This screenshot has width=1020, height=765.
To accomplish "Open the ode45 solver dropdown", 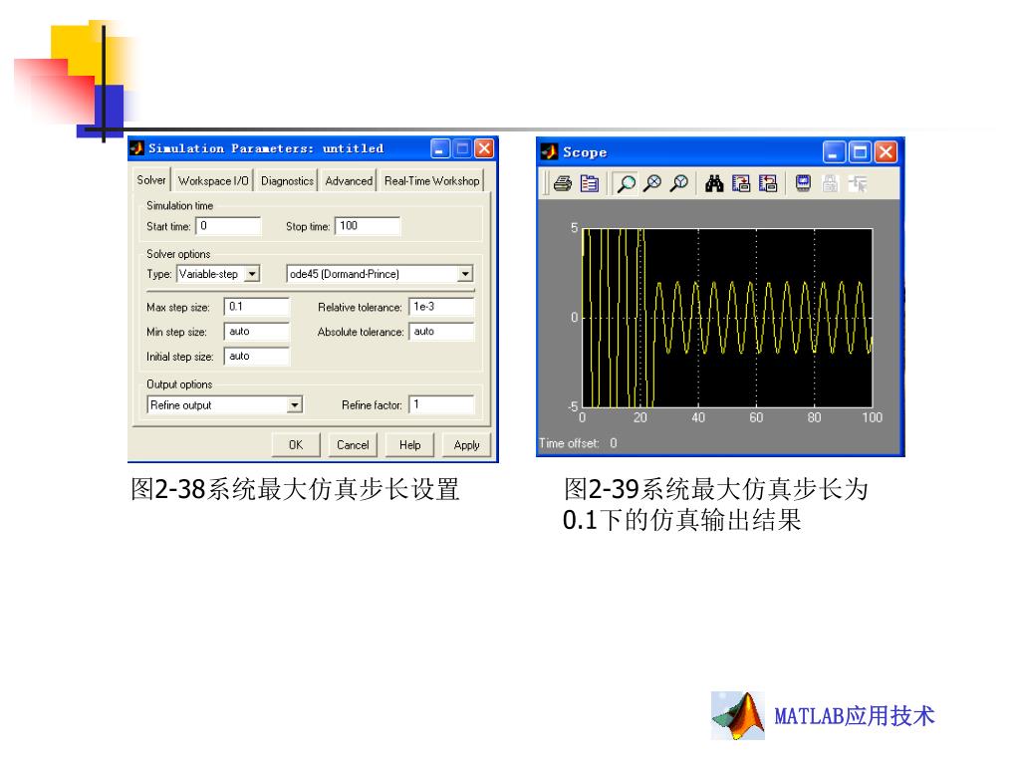I will point(465,274).
